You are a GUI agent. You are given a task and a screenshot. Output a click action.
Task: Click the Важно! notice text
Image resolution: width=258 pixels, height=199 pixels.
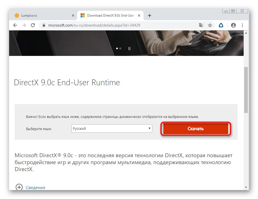(112, 117)
